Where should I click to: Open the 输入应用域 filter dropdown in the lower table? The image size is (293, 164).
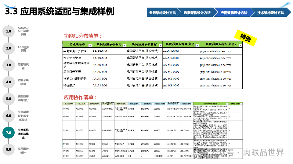point(74,104)
